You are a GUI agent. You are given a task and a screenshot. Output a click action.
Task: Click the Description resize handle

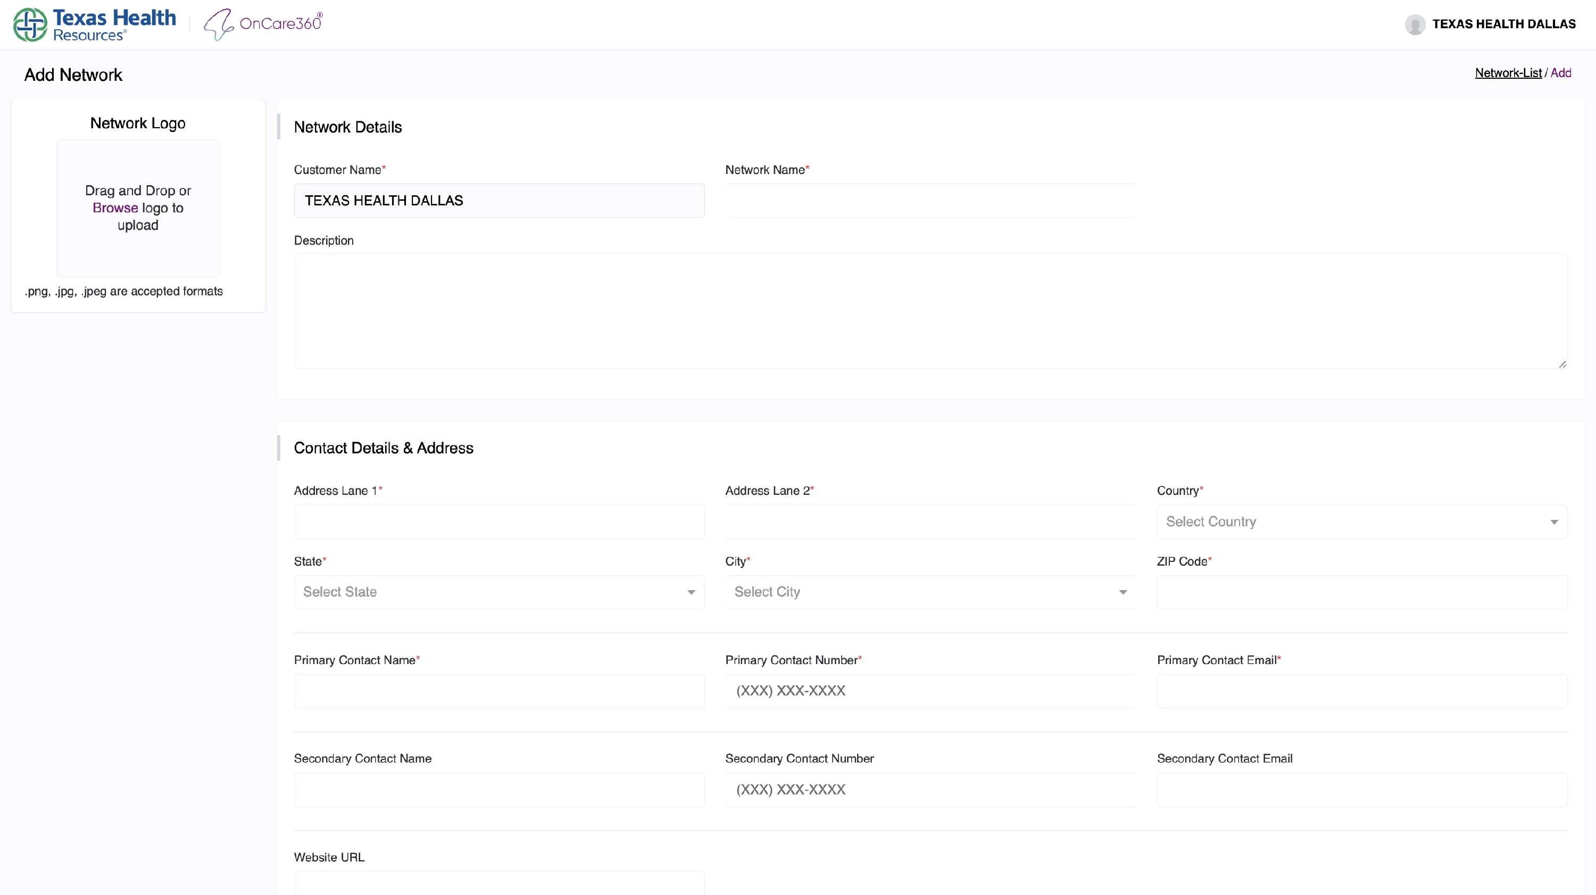(x=1562, y=364)
